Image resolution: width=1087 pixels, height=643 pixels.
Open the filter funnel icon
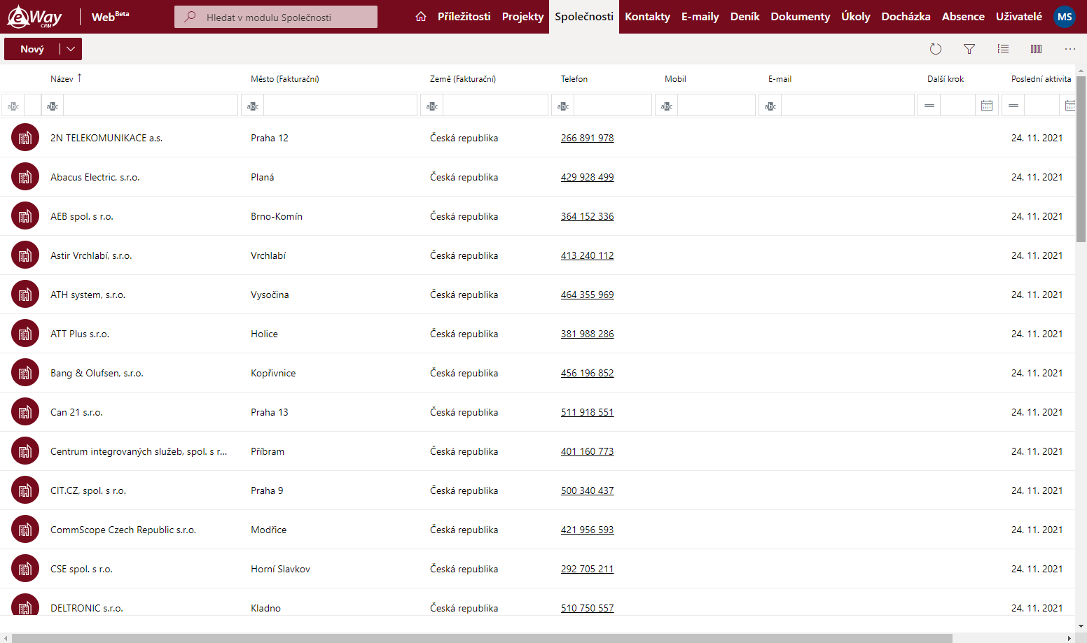pyautogui.click(x=969, y=49)
